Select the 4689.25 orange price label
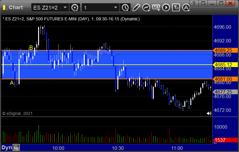The width and height of the screenshot is (239, 152). coord(225,50)
